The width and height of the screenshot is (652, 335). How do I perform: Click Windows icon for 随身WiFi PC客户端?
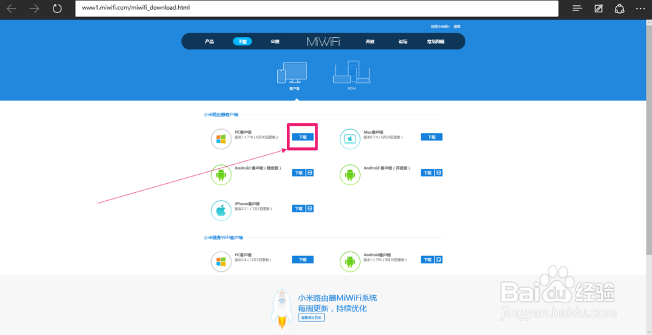click(221, 262)
